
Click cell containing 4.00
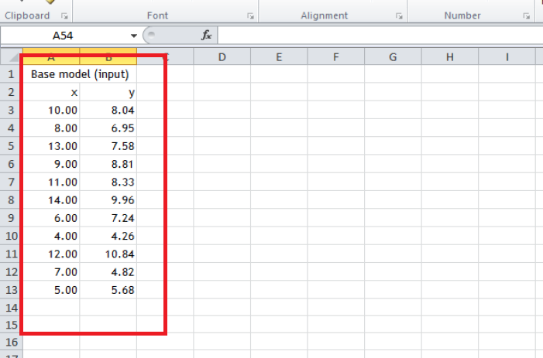pyautogui.click(x=51, y=236)
